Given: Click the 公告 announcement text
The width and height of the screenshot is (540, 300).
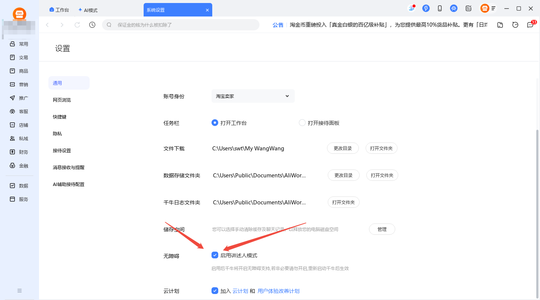Looking at the screenshot, I should [278, 25].
